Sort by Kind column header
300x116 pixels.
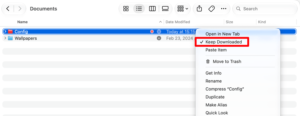click(262, 22)
